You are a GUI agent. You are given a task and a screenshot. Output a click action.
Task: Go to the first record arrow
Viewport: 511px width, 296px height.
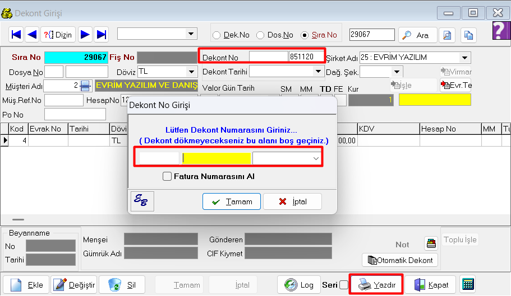tap(16, 35)
